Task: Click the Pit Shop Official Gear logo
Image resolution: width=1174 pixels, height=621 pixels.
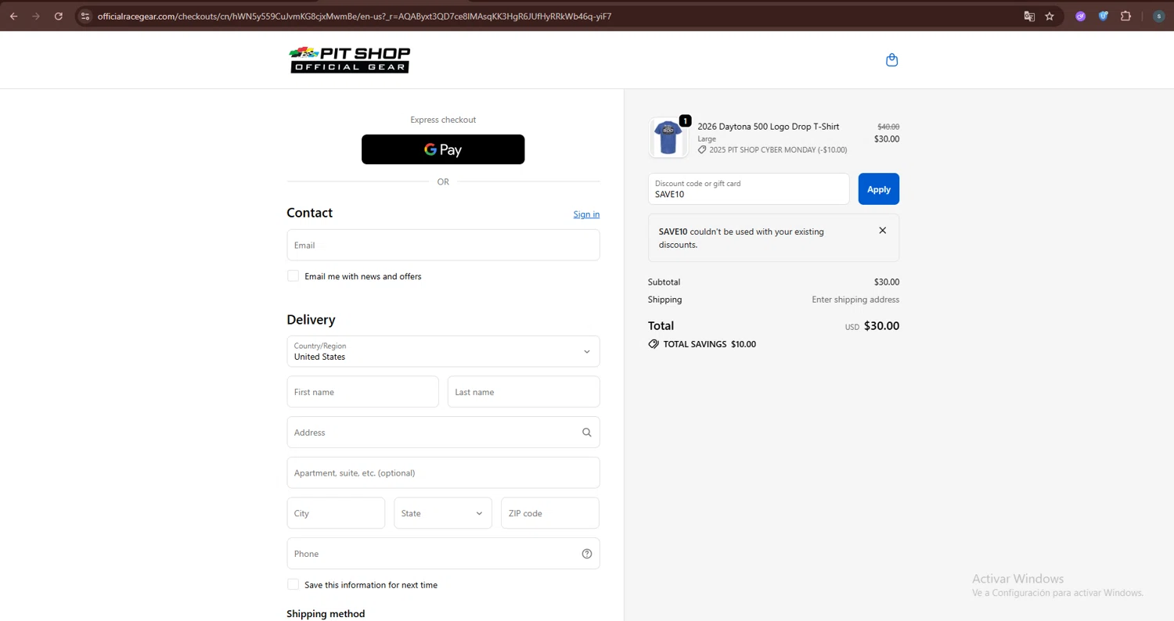Action: tap(350, 60)
